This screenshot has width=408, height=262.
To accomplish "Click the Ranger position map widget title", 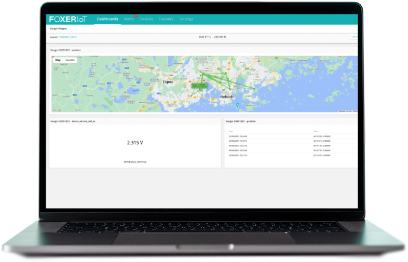I will (x=65, y=50).
